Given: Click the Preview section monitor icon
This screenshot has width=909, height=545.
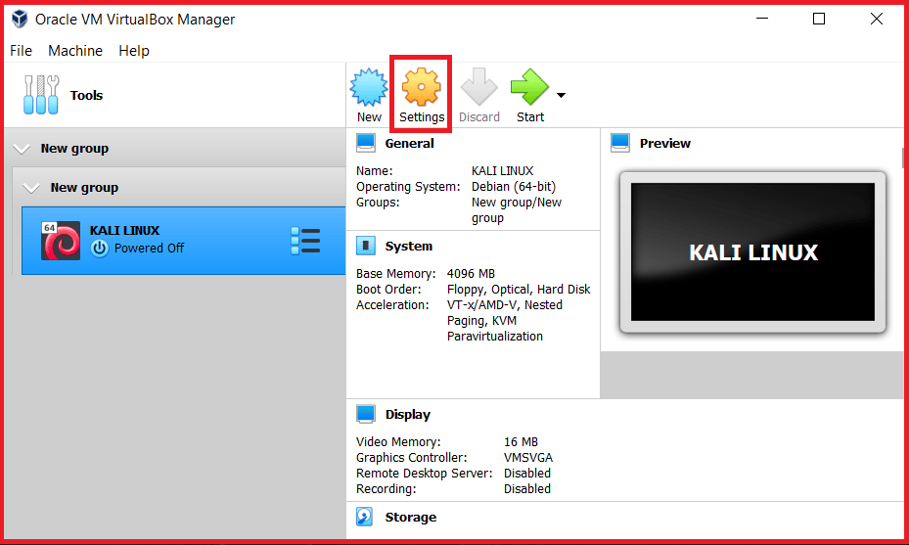Looking at the screenshot, I should click(620, 143).
